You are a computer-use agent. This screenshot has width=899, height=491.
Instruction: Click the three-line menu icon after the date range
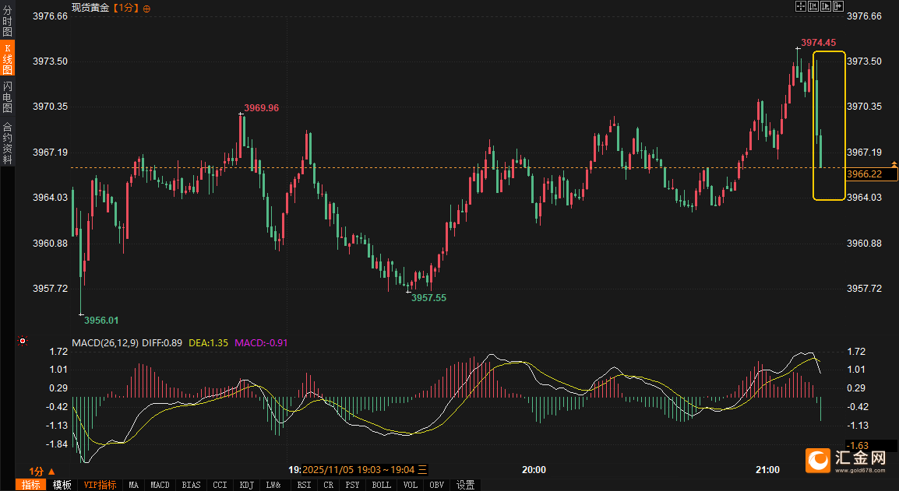tap(422, 470)
